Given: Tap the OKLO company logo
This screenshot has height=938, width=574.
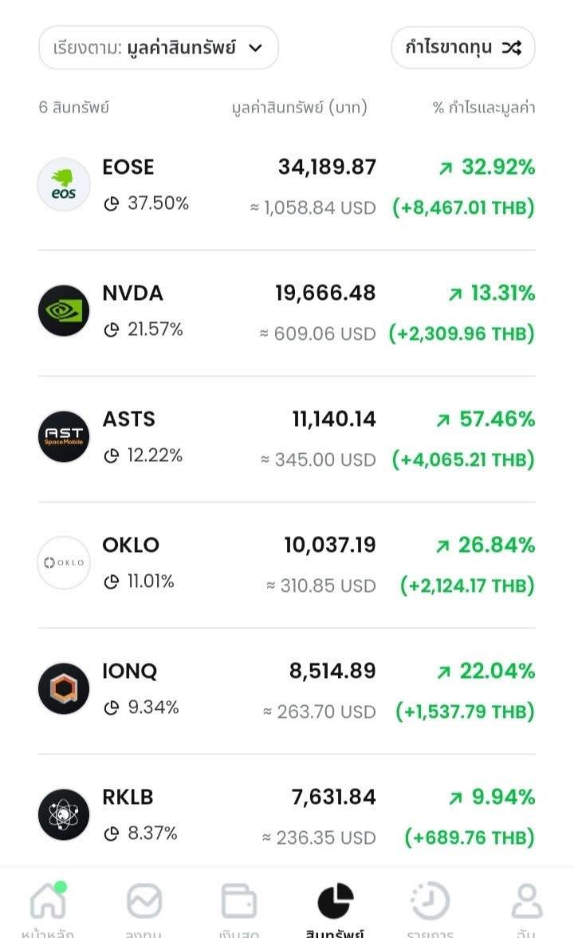Looking at the screenshot, I should tap(64, 563).
